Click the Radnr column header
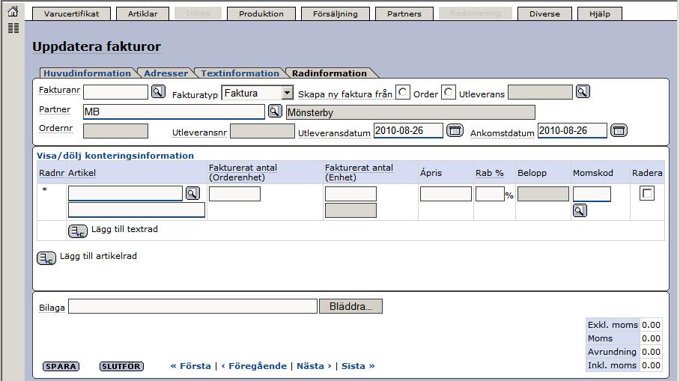680x381 pixels. pyautogui.click(x=52, y=172)
